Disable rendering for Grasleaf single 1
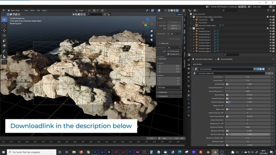 [x=273, y=43]
